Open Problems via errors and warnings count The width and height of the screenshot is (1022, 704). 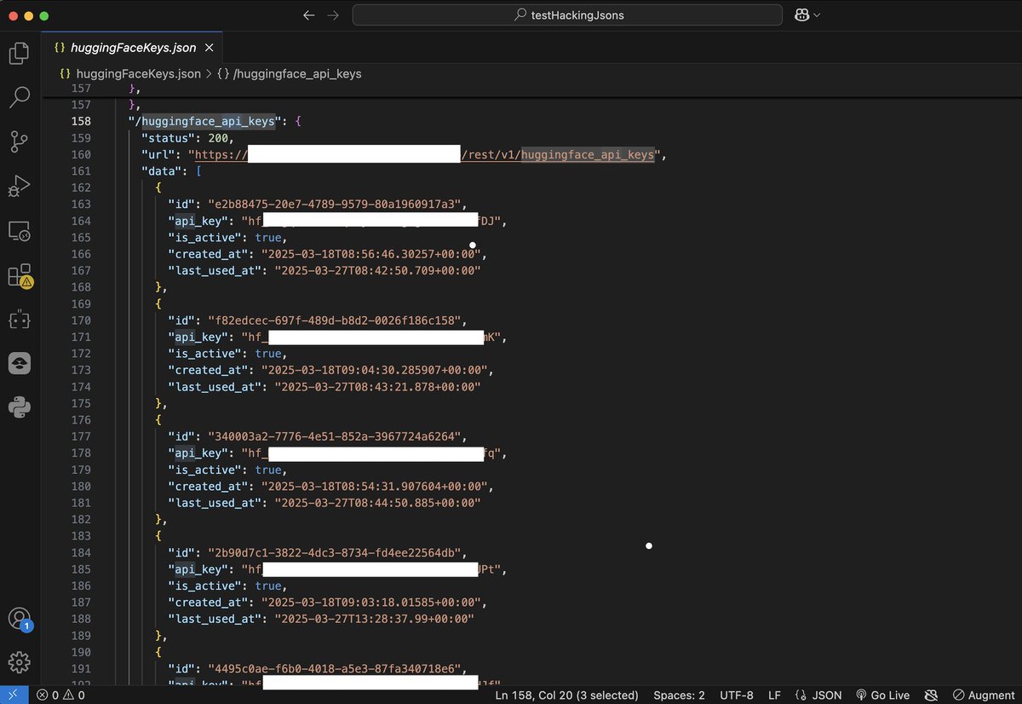pyautogui.click(x=60, y=695)
